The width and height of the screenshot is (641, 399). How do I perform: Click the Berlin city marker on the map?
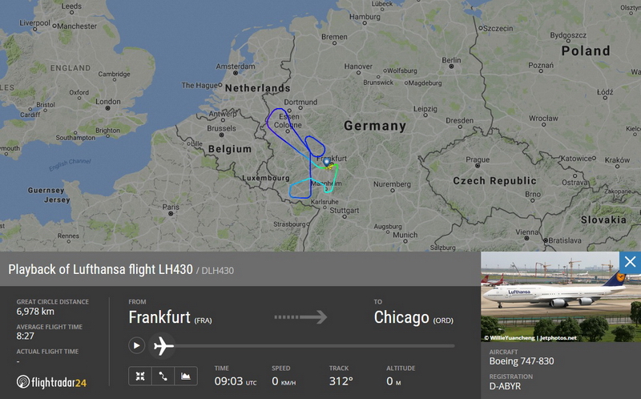click(x=451, y=66)
